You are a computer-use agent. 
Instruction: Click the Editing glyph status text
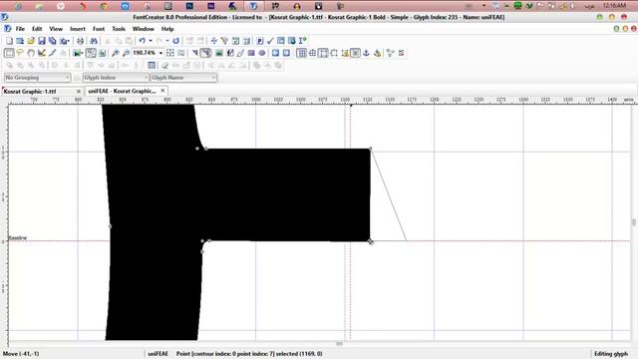pos(611,354)
